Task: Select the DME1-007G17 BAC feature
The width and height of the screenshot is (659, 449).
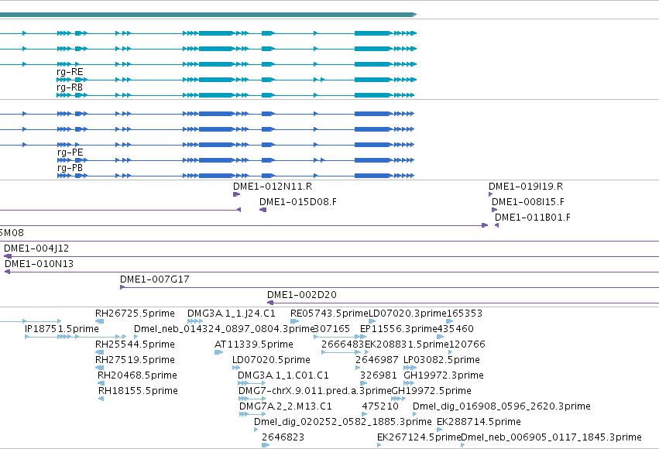Action: [390, 287]
